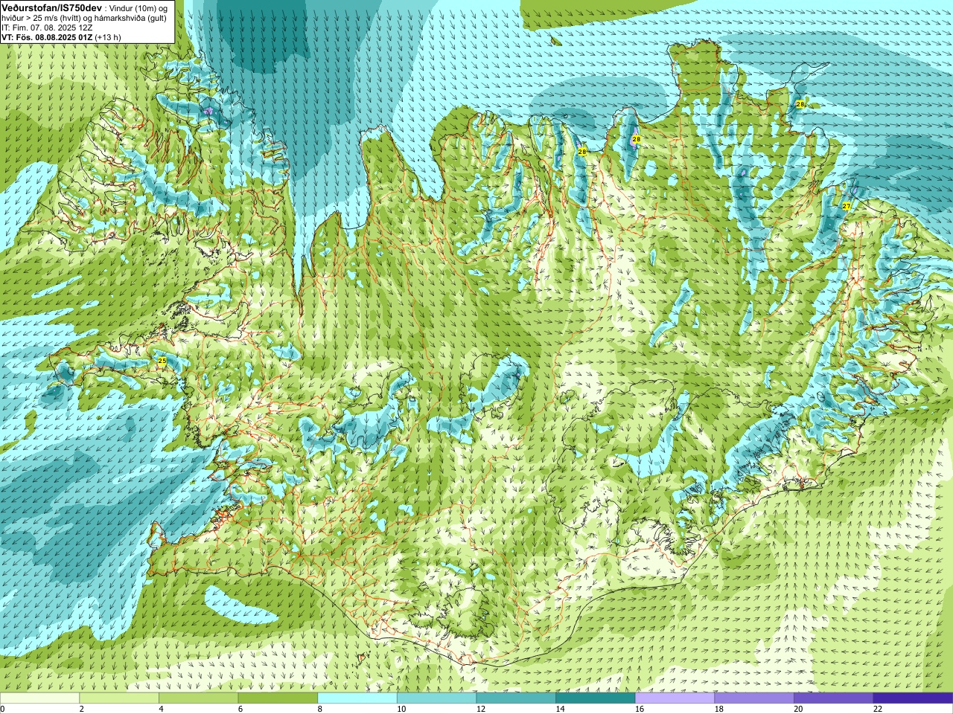Pick the 6–8 m/s darker green legend swatch
Viewport: 953px width, 714px height.
pyautogui.click(x=278, y=698)
